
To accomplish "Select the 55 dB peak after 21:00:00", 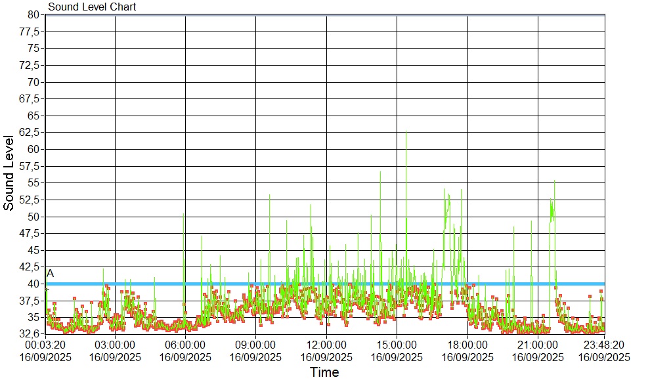I will click(554, 182).
